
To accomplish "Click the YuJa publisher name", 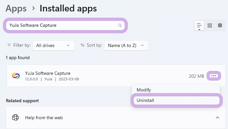I will [48, 79].
